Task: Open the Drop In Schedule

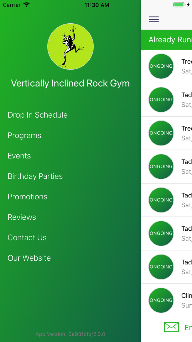Action: click(37, 115)
